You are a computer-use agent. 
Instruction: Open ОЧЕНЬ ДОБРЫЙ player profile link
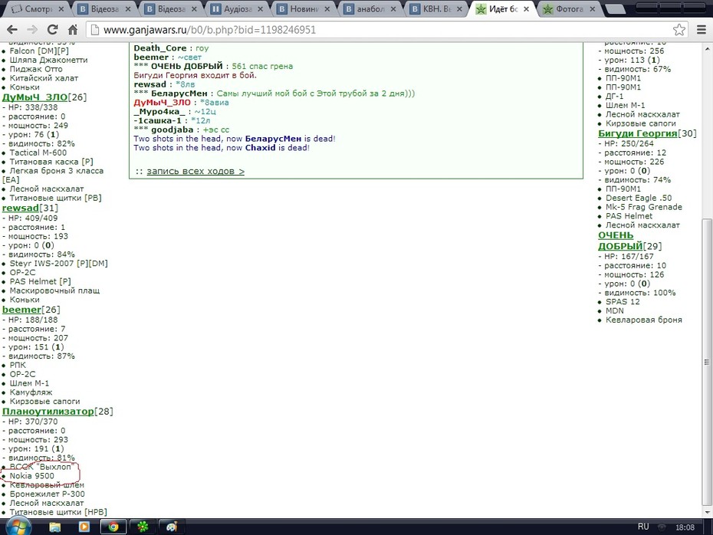(620, 241)
